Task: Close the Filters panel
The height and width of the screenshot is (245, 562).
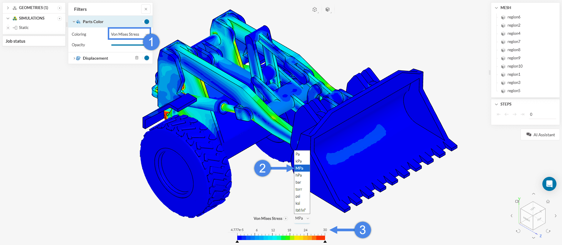Action: (x=146, y=9)
